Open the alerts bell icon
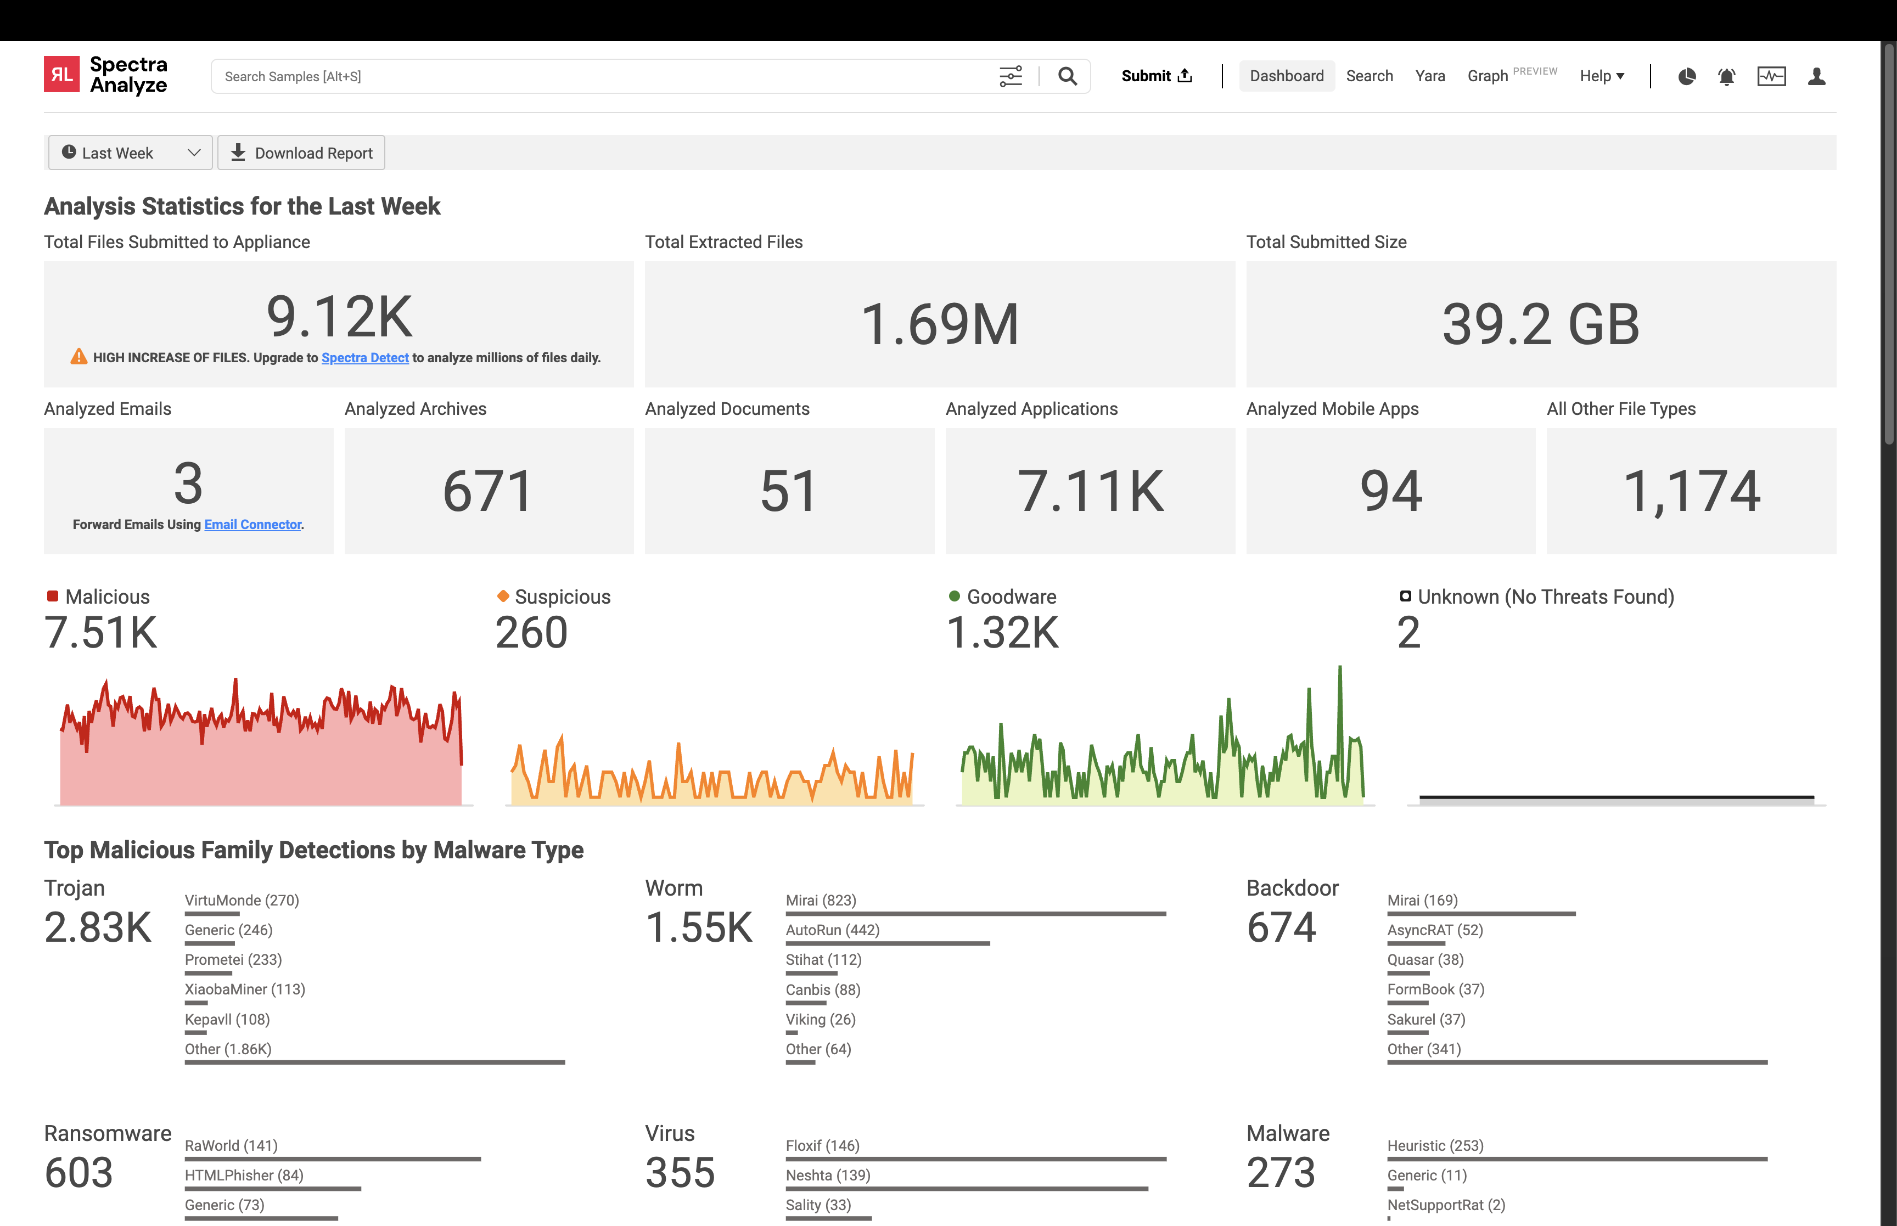This screenshot has height=1226, width=1897. 1726,76
